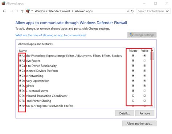Open recent locations dropdown arrow
Screen dimensions: 172x134
point(17,11)
